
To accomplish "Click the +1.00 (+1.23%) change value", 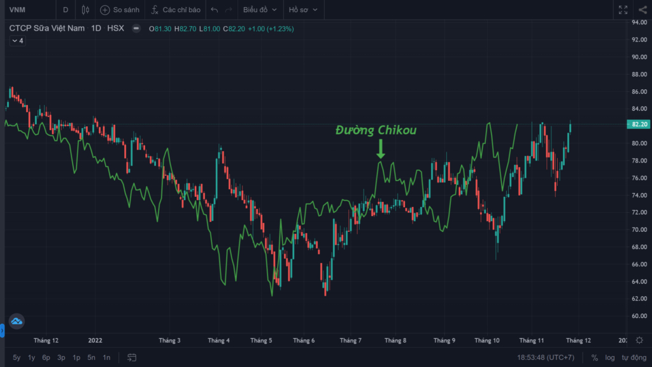I will pyautogui.click(x=271, y=29).
